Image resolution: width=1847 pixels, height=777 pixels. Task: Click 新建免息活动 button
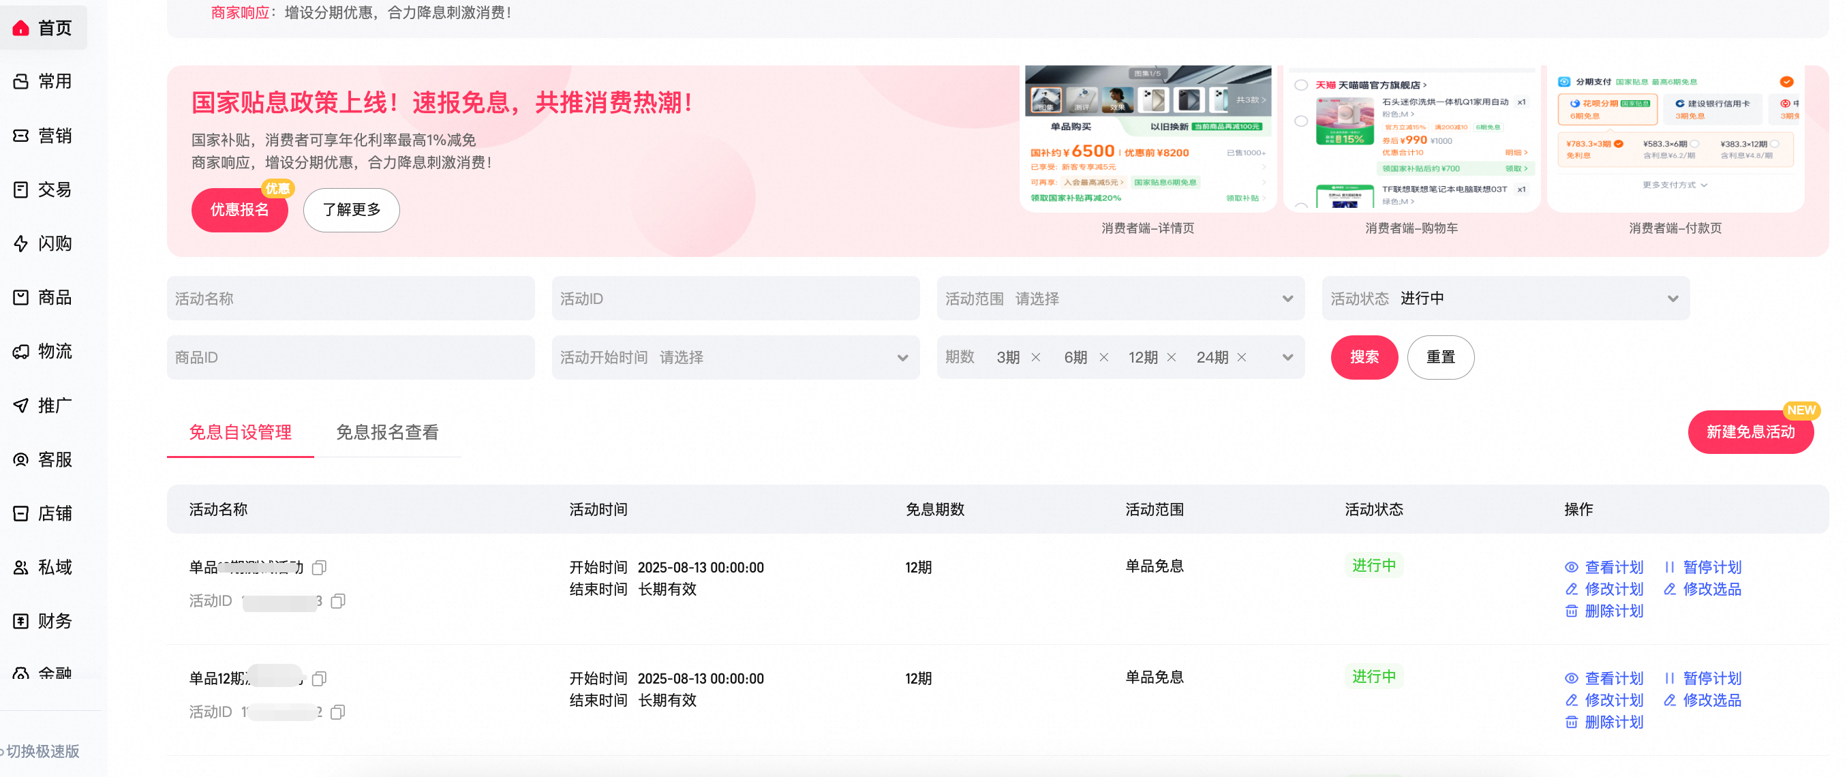point(1750,432)
